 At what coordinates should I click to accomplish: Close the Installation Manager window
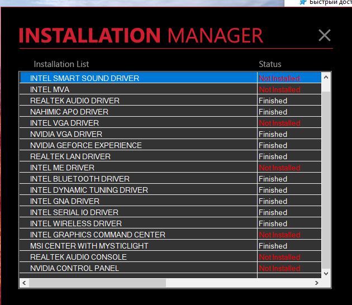[324, 36]
